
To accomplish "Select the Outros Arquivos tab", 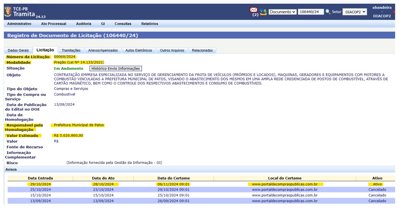I will pos(172,50).
